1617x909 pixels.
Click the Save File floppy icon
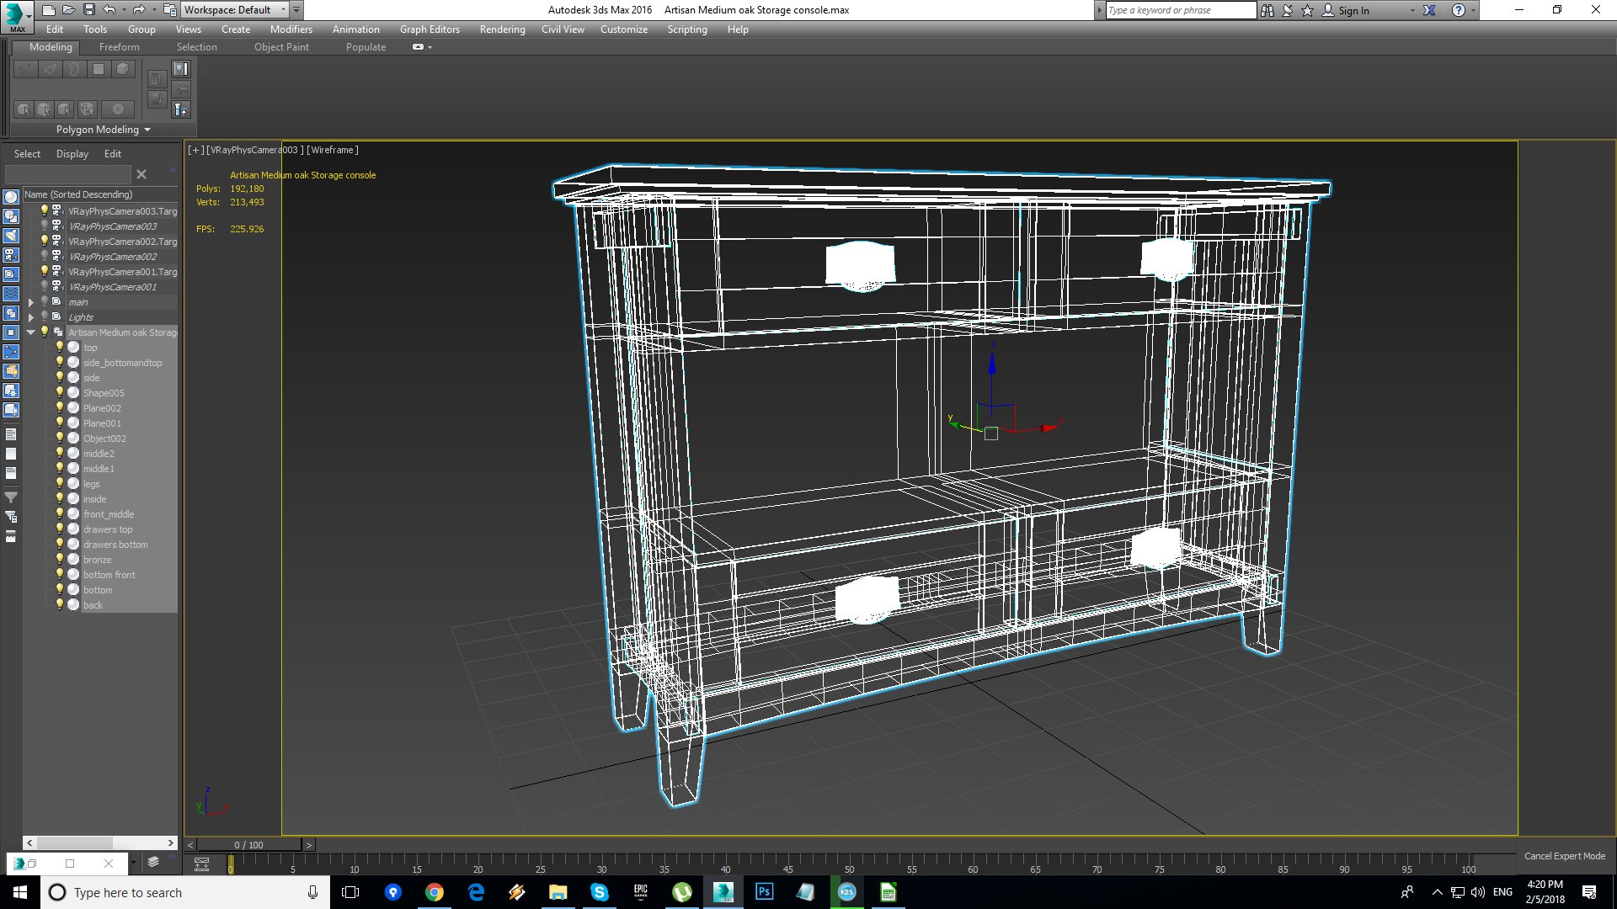coord(88,10)
